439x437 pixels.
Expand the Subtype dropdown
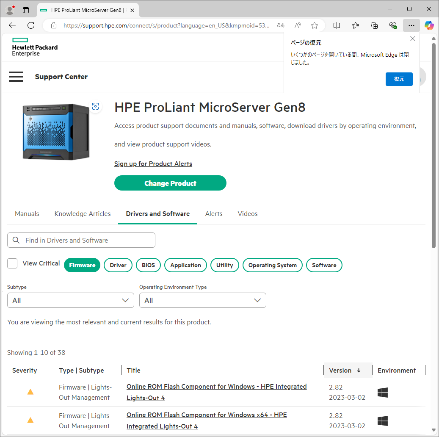click(71, 300)
